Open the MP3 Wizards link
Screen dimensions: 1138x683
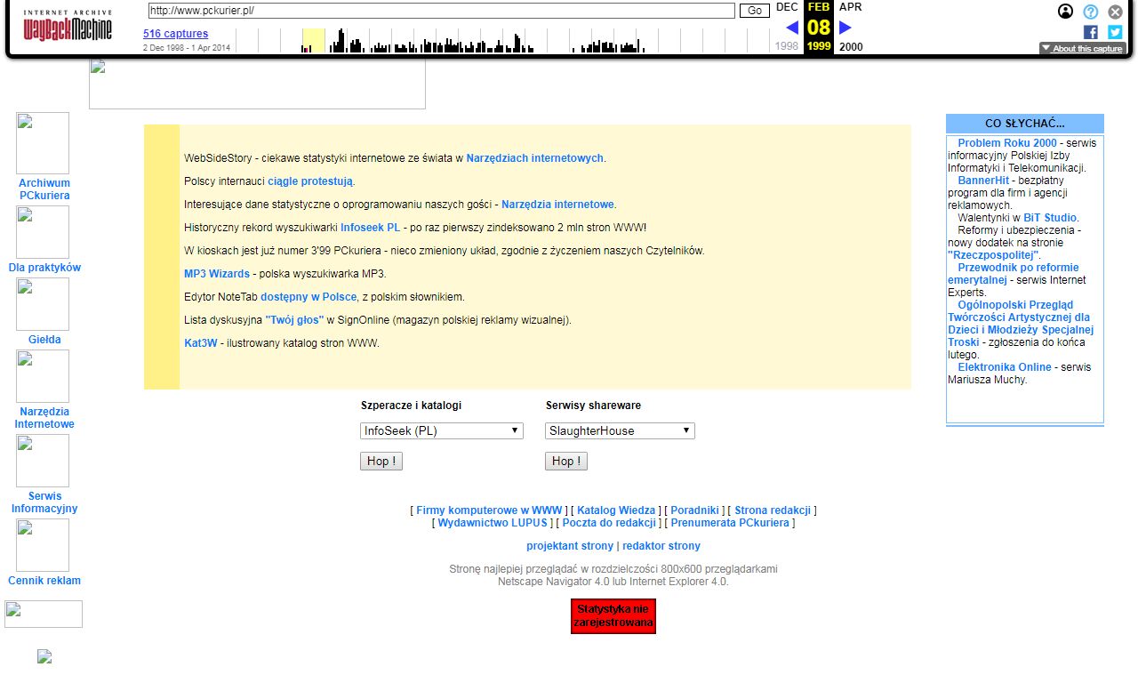(217, 274)
